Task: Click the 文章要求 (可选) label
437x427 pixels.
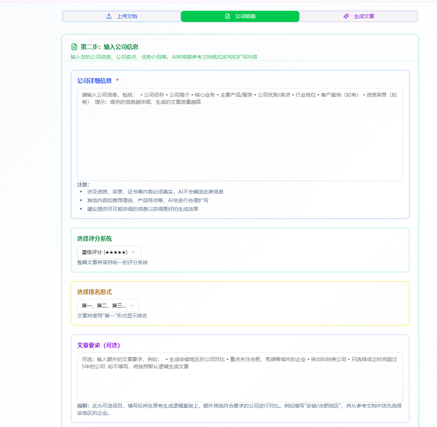Action: point(98,345)
